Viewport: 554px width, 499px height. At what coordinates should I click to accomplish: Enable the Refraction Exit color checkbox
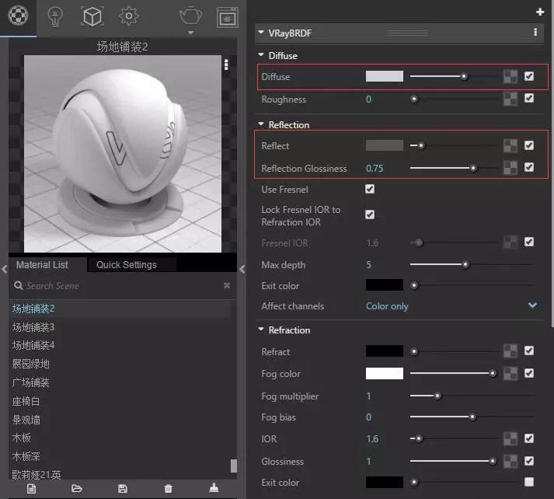529,482
